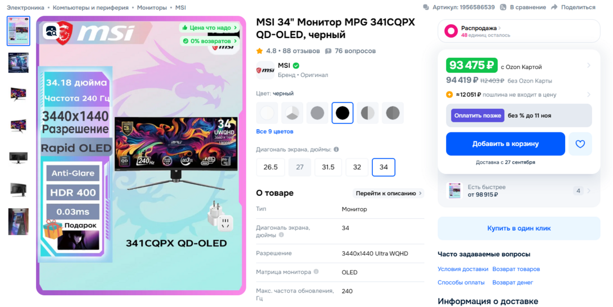Click the info icon near Диагональ экрана, дюймы

pos(336,149)
